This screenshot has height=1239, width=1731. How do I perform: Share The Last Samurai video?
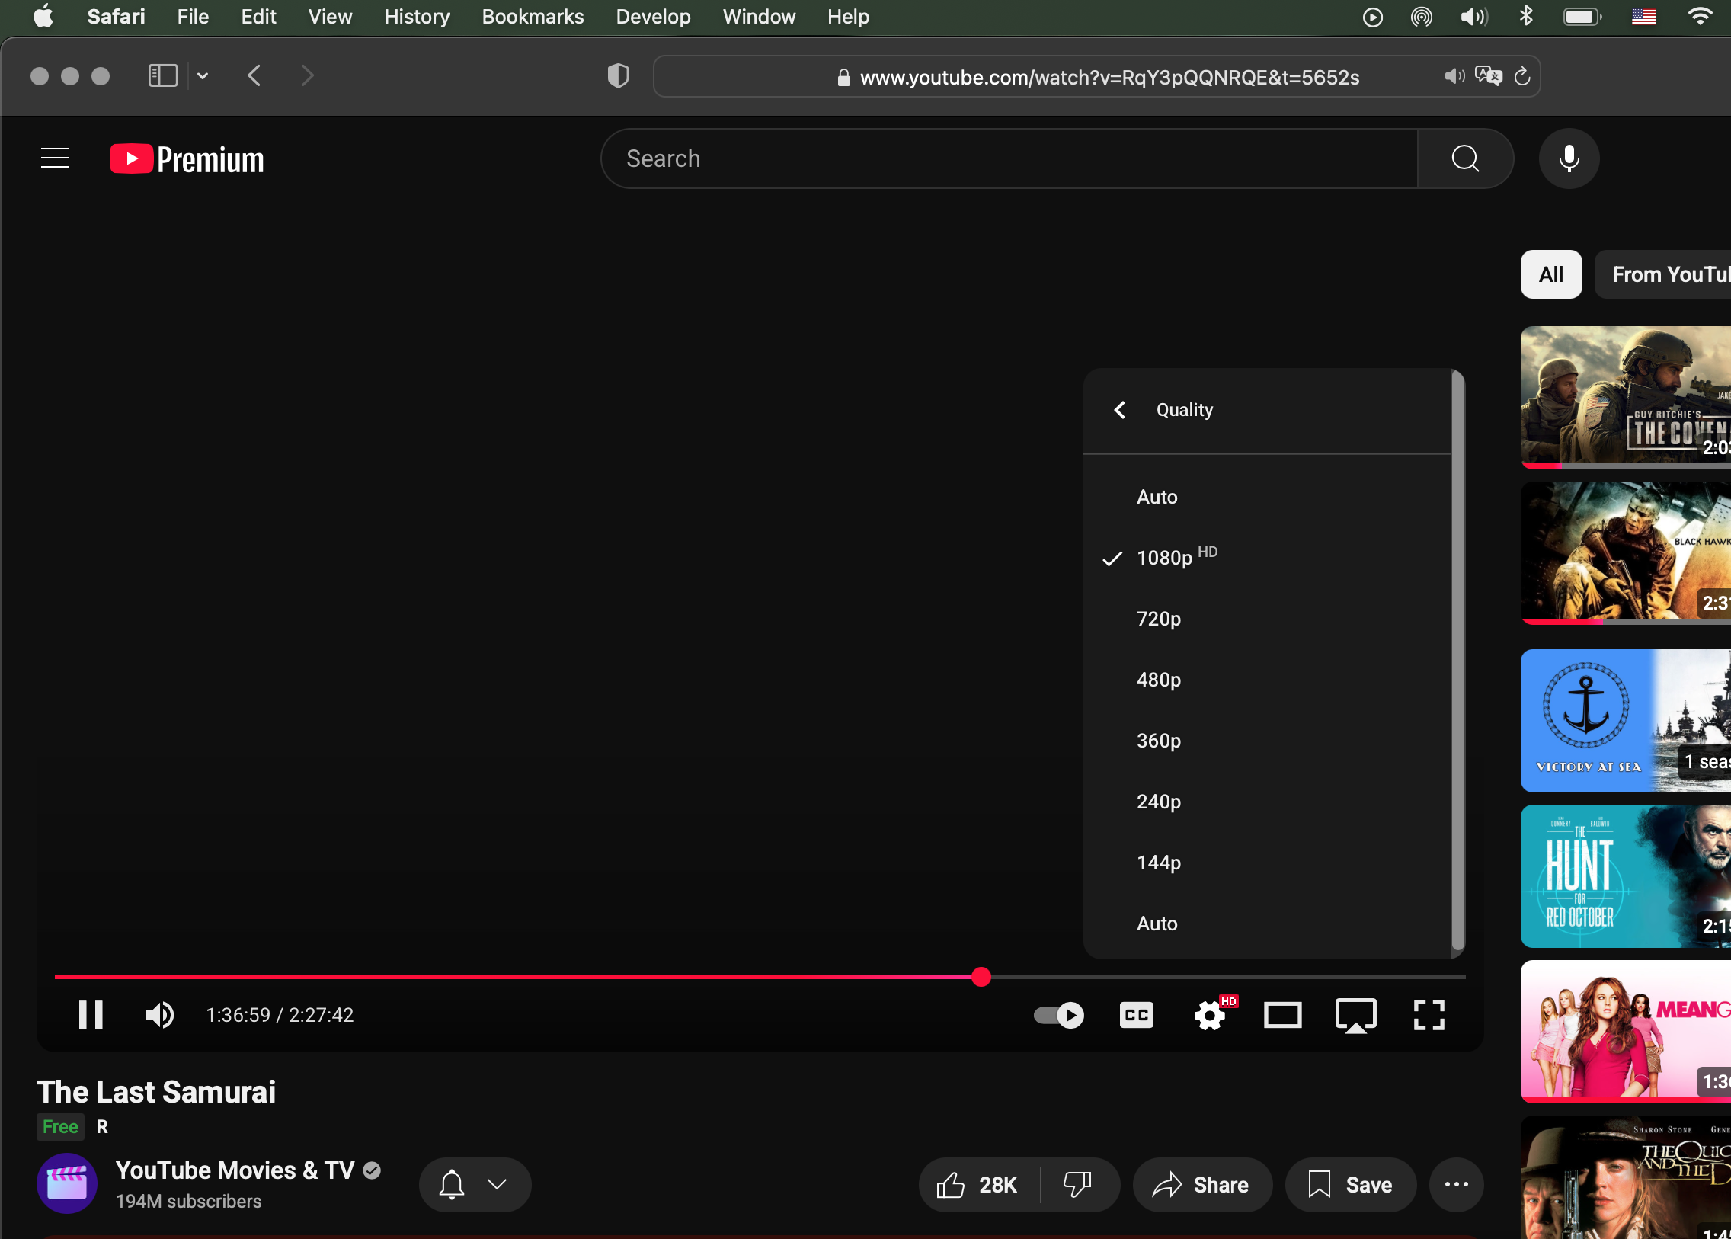1201,1185
